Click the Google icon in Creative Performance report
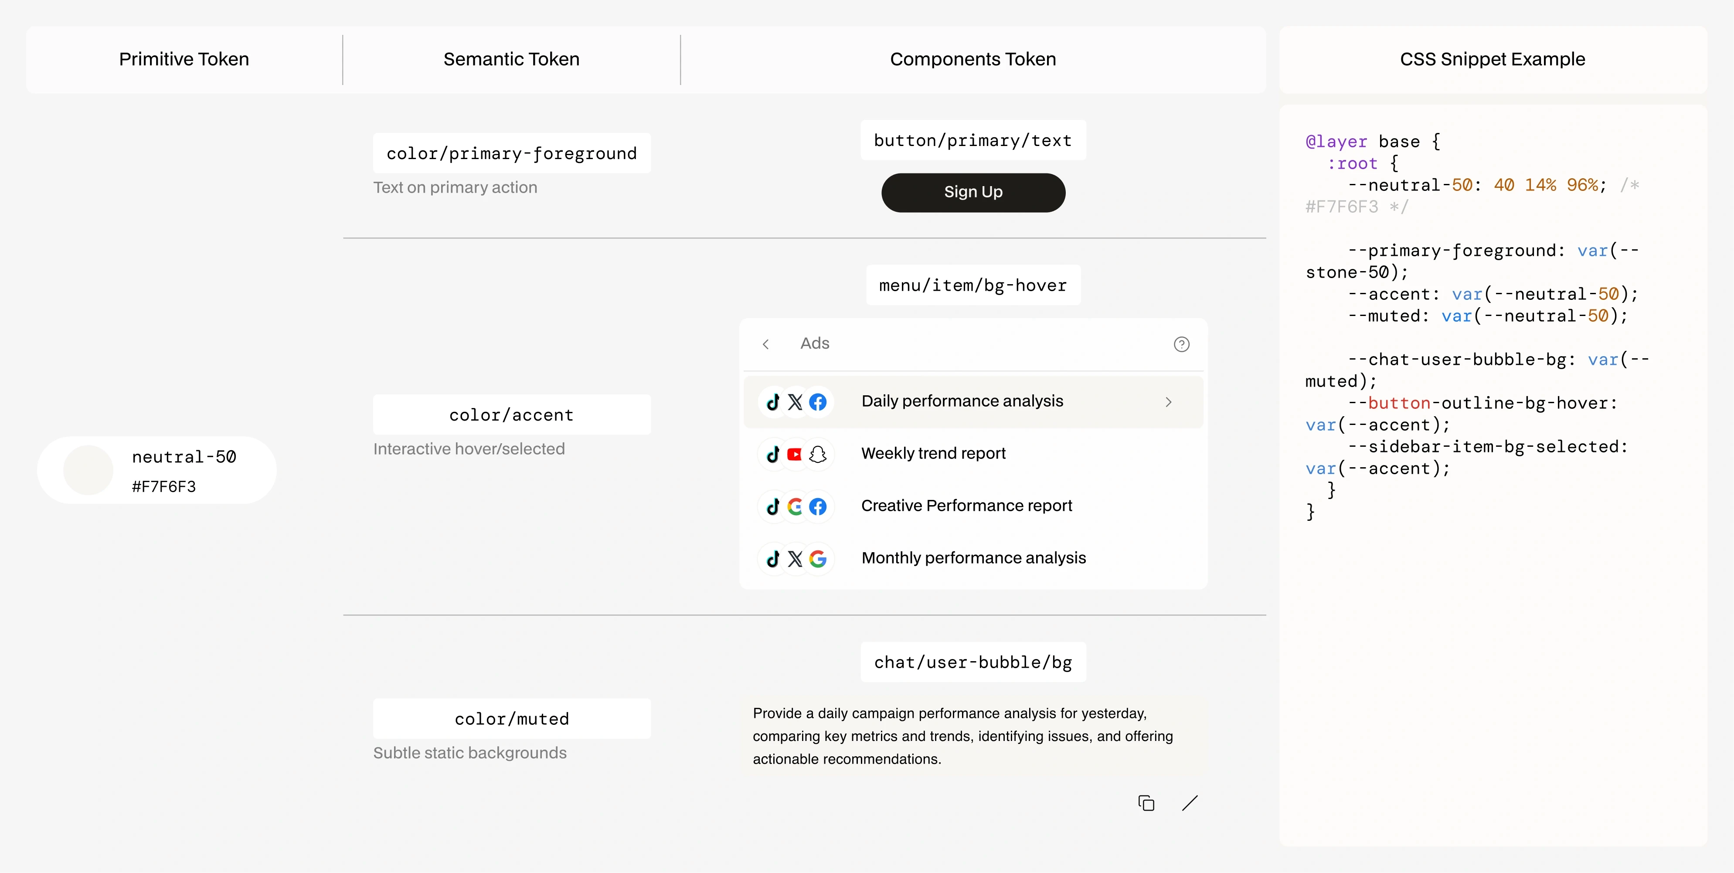The height and width of the screenshot is (873, 1734). tap(796, 506)
